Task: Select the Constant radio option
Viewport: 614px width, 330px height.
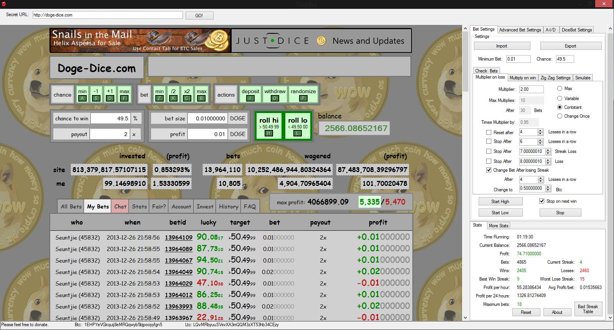Action: [560, 107]
